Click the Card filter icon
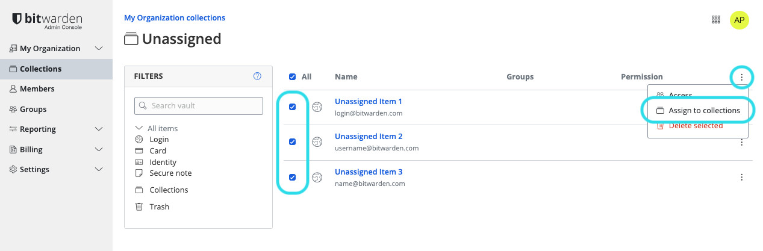 pos(139,151)
